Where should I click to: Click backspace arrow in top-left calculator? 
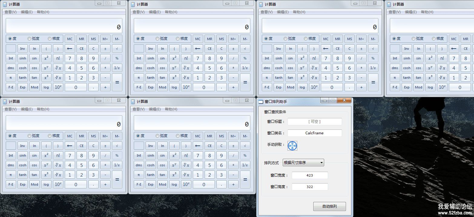pos(70,49)
